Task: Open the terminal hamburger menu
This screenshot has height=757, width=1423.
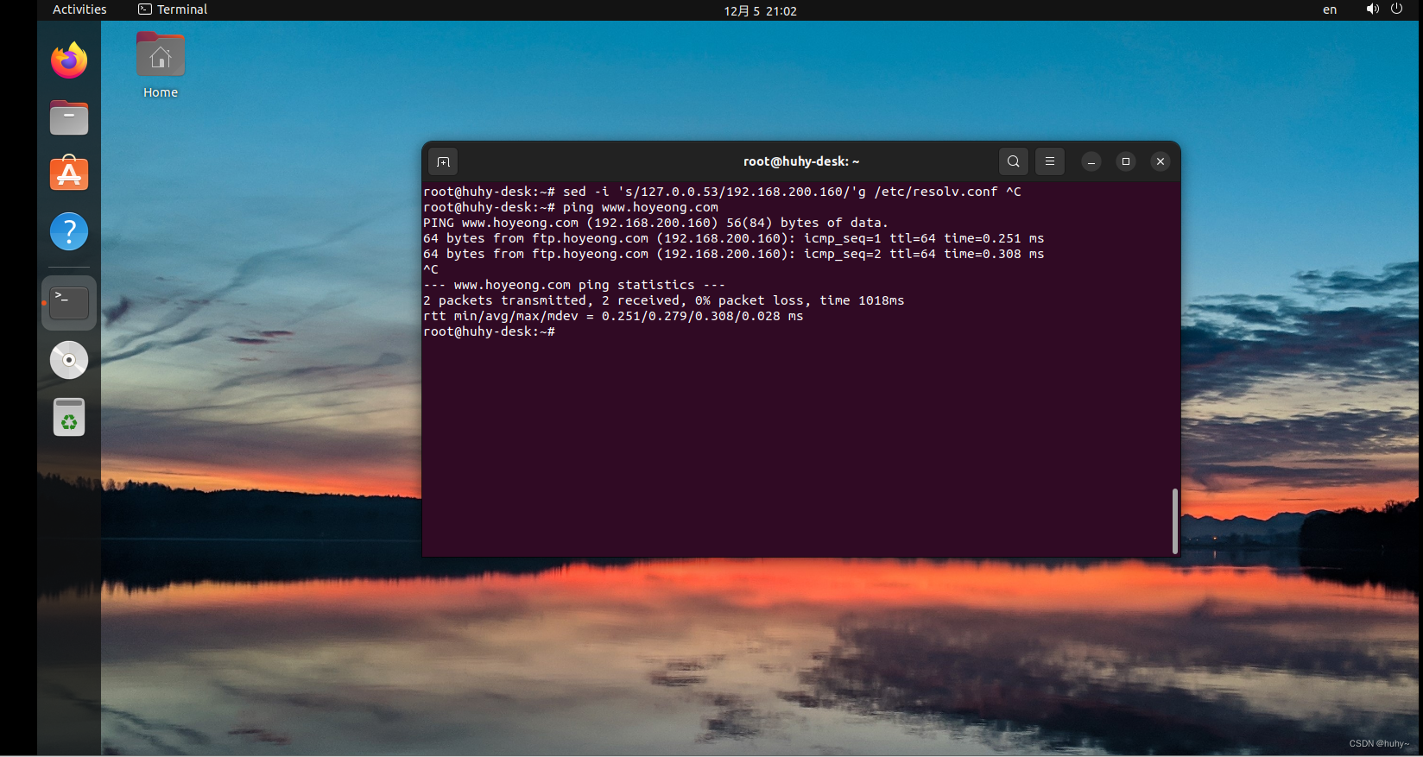Action: (1050, 161)
